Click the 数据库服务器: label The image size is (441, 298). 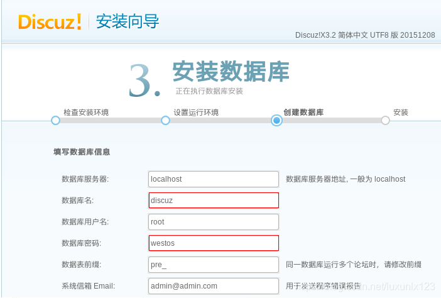[x=85, y=179]
